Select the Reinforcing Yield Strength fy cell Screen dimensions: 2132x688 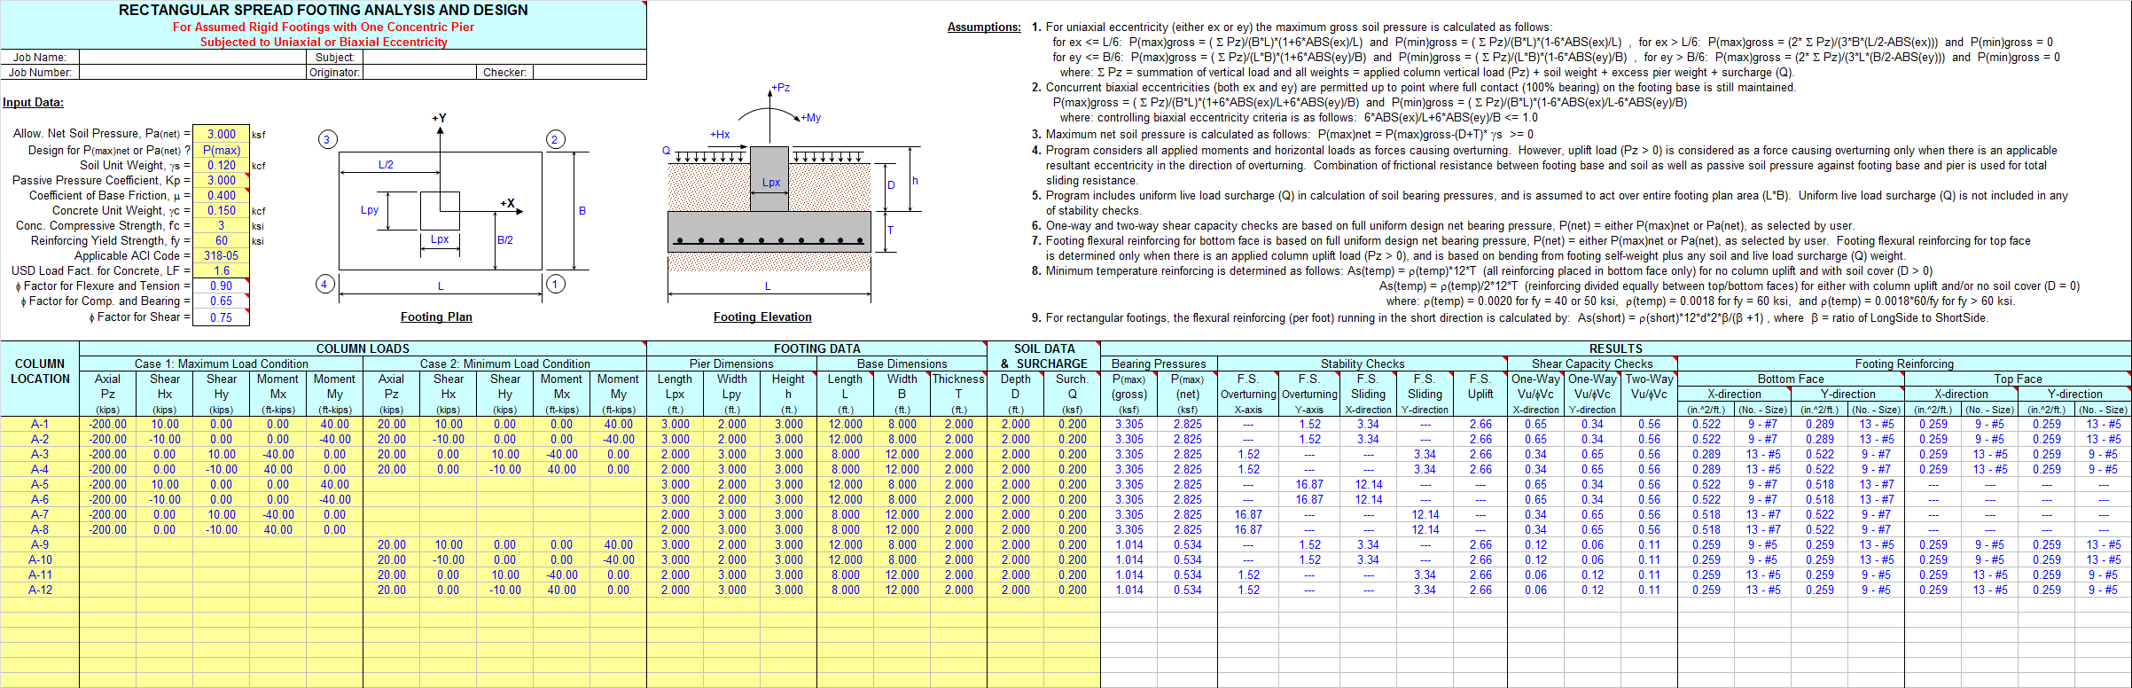tap(221, 240)
